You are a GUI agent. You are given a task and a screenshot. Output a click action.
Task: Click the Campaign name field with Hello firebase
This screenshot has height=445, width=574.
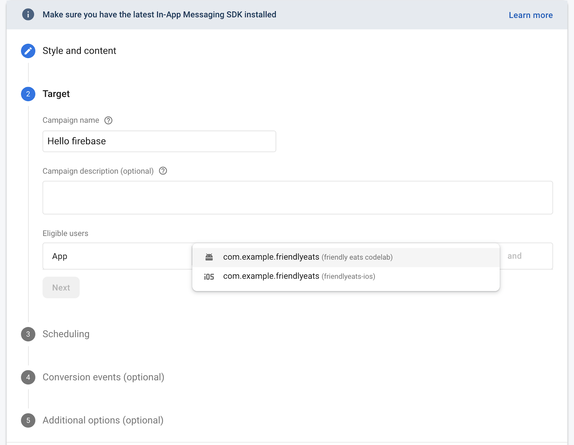pyautogui.click(x=159, y=141)
